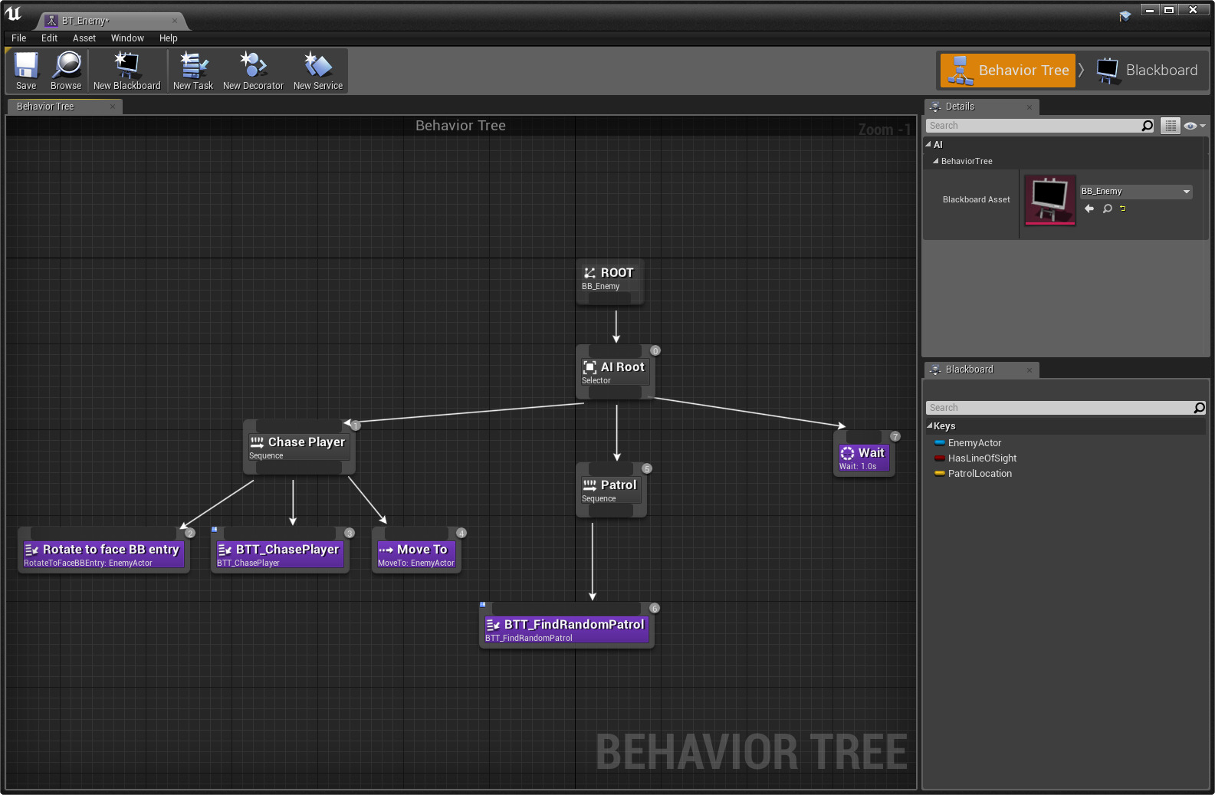Open the BB_Enemy asset dropdown
Screen dimensions: 1215x795
coord(1136,192)
